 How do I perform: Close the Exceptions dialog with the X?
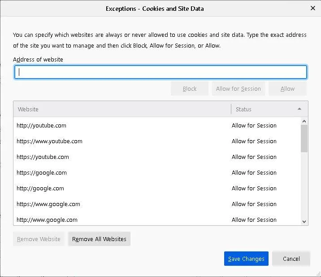pos(312,8)
